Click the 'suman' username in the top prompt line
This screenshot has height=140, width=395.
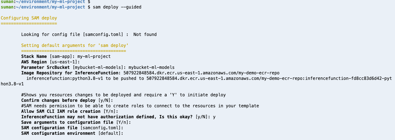(7, 2)
